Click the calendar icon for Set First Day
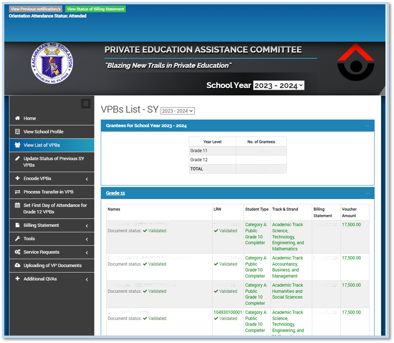The height and width of the screenshot is (343, 394). click(17, 205)
